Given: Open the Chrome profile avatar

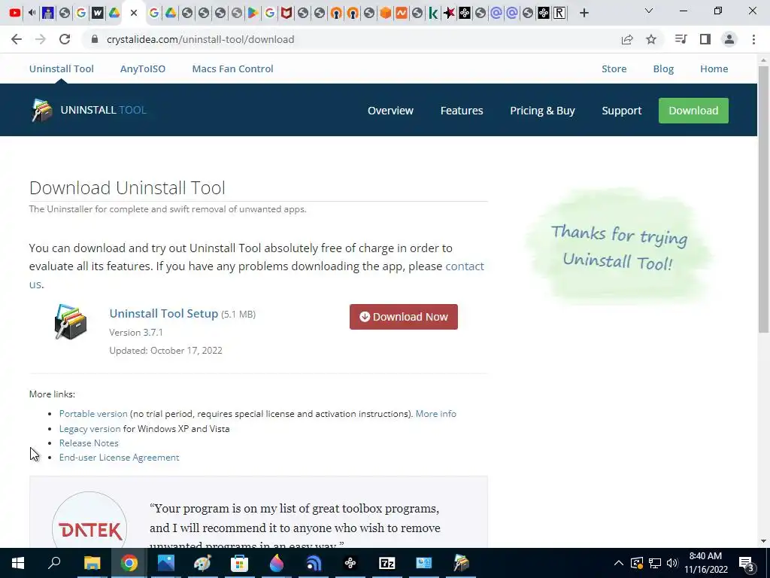Looking at the screenshot, I should point(729,39).
